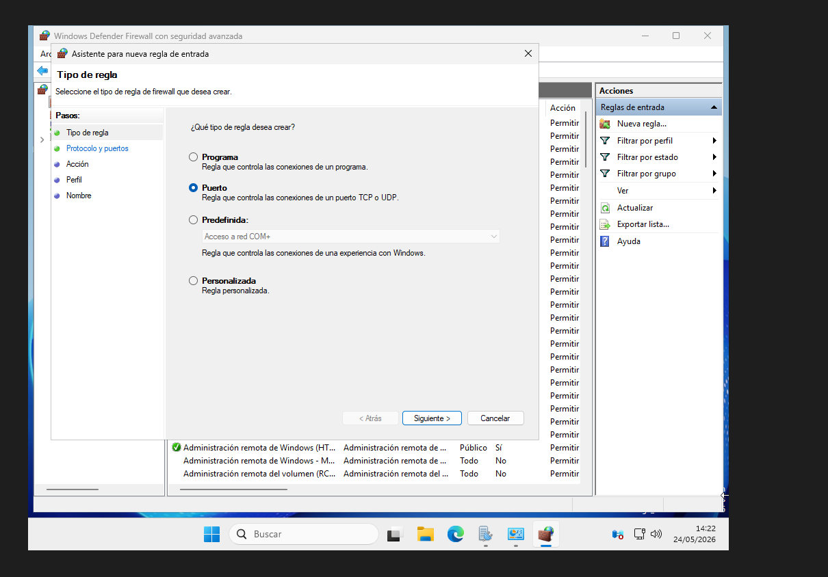828x577 pixels.
Task: Click Sí in the enabled column
Action: tap(499, 448)
